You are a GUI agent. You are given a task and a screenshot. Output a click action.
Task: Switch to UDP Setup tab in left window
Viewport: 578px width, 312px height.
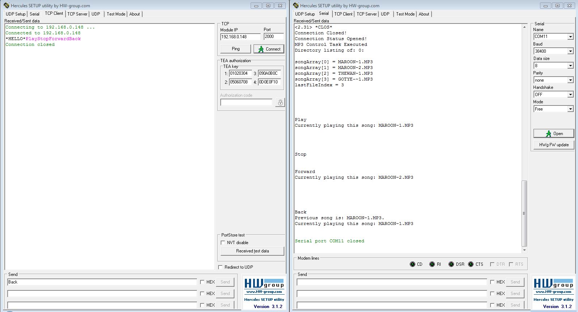click(16, 14)
